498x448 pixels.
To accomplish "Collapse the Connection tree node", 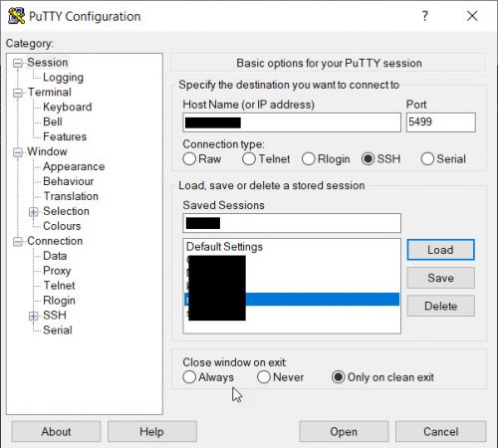I will 18,242.
